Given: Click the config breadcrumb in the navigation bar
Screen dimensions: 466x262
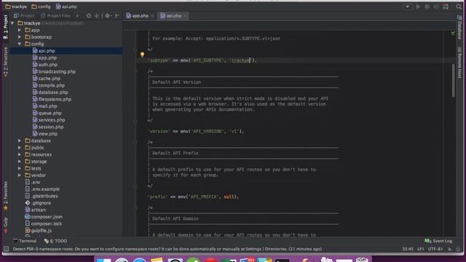Looking at the screenshot, I should [x=41, y=7].
